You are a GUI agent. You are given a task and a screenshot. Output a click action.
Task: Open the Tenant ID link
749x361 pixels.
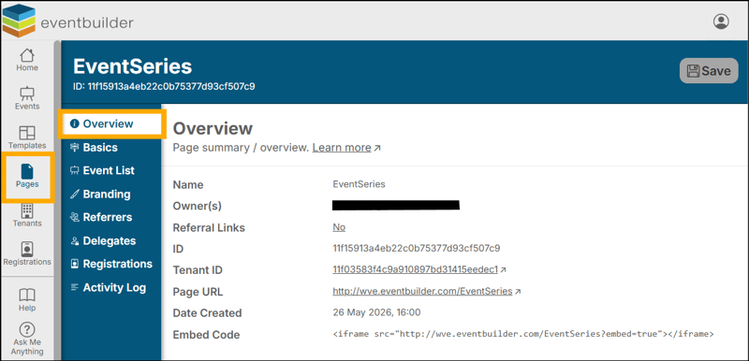[x=416, y=269]
